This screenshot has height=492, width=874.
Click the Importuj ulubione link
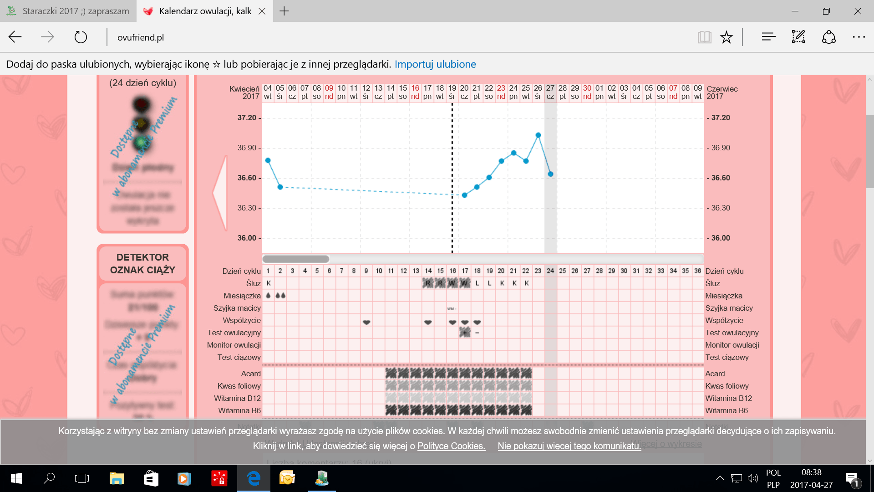point(435,64)
